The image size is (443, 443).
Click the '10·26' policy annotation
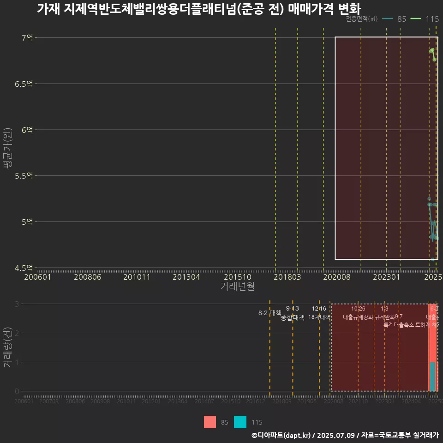(x=358, y=309)
